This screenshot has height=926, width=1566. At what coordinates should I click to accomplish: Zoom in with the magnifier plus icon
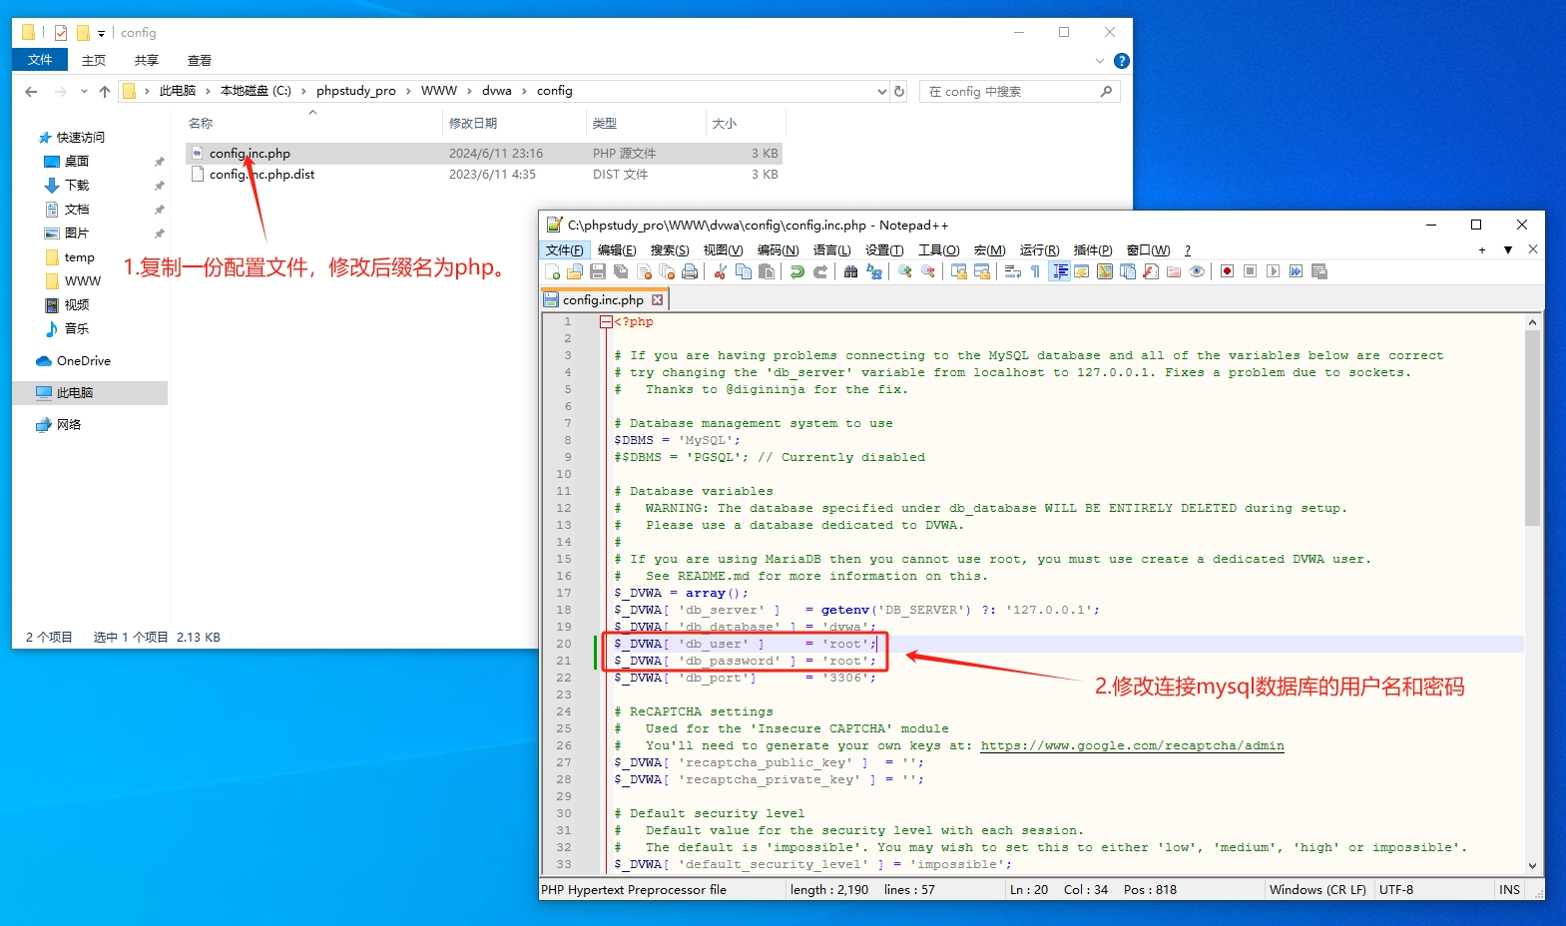tap(904, 271)
